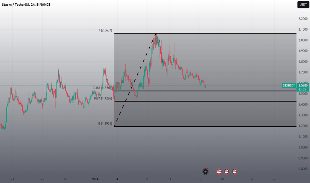Open the middle US flag economic event
The image size is (310, 183).
[227, 172]
